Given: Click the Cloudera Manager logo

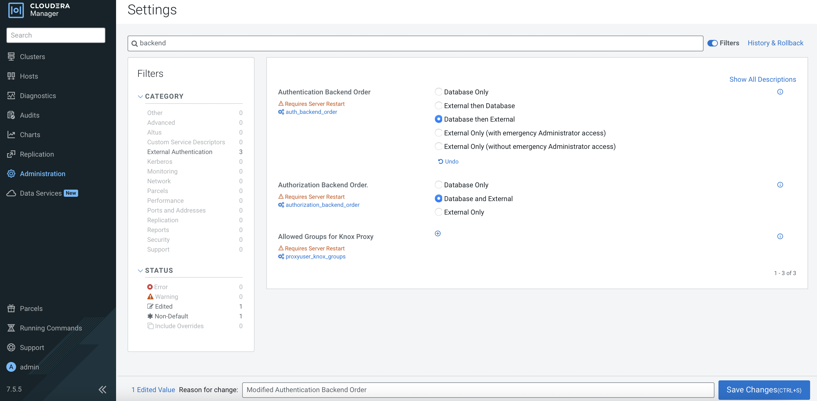Looking at the screenshot, I should 16,10.
